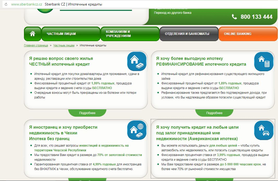Click the house and car icon for Американская ипотека

click(264, 130)
